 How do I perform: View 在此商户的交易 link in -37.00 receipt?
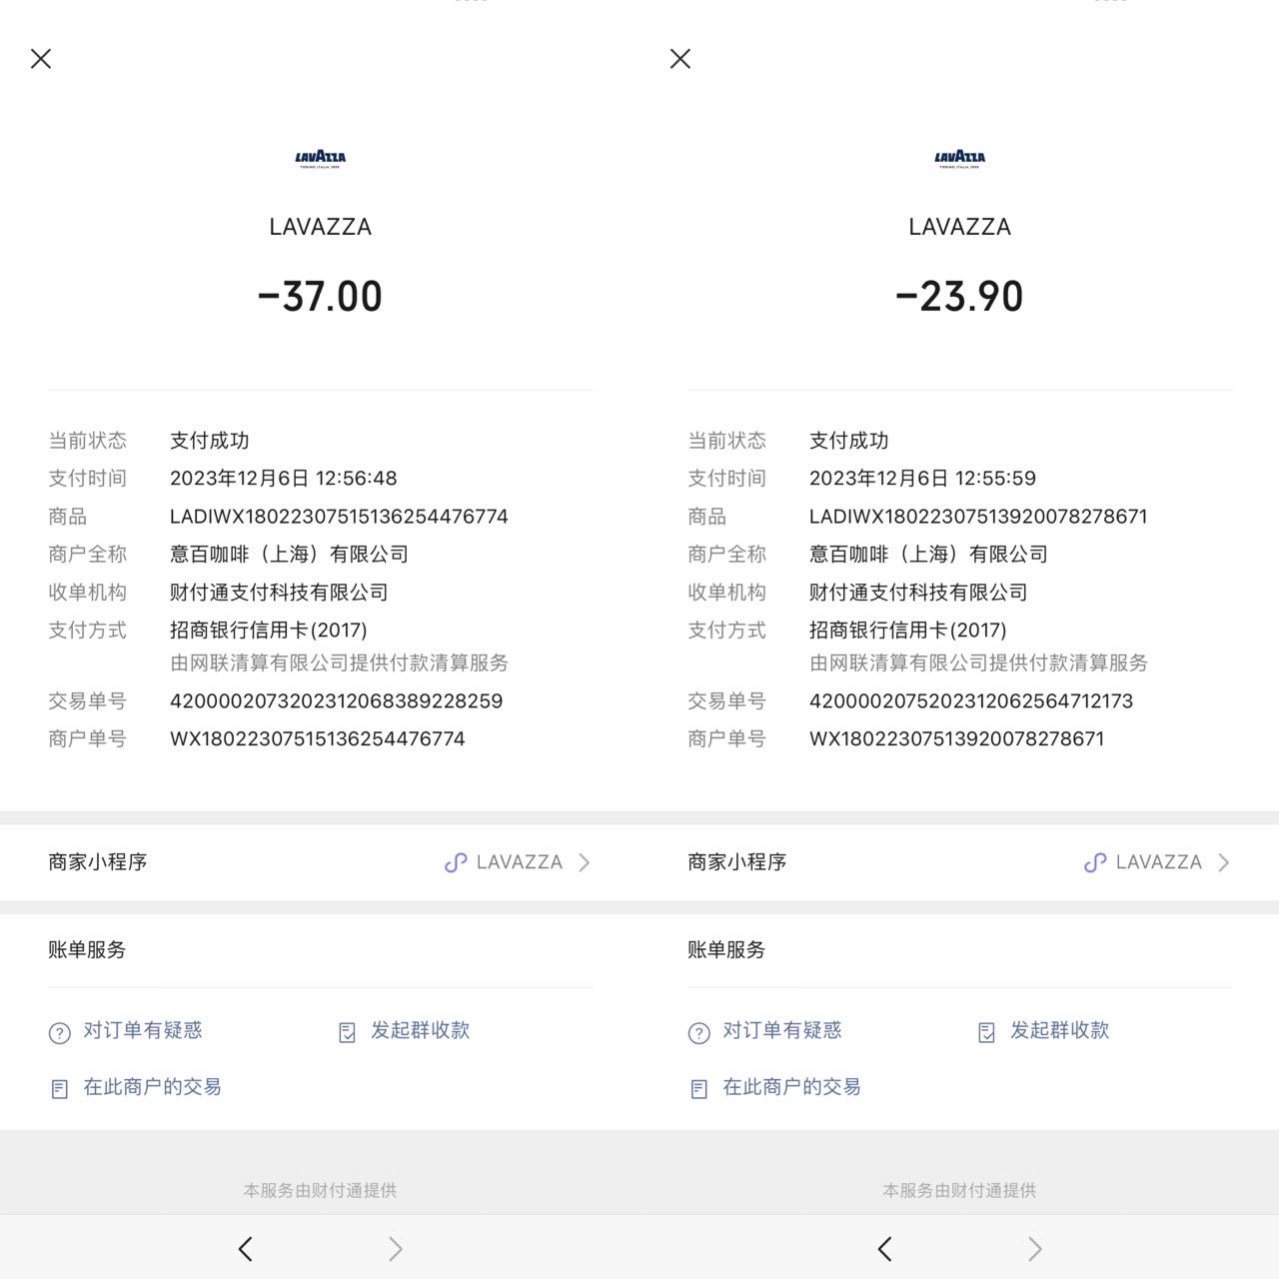coord(152,1087)
